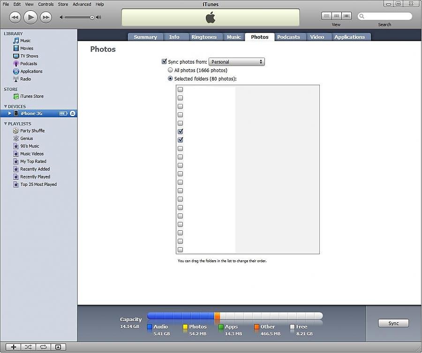Focus the Search input field

point(385,16)
